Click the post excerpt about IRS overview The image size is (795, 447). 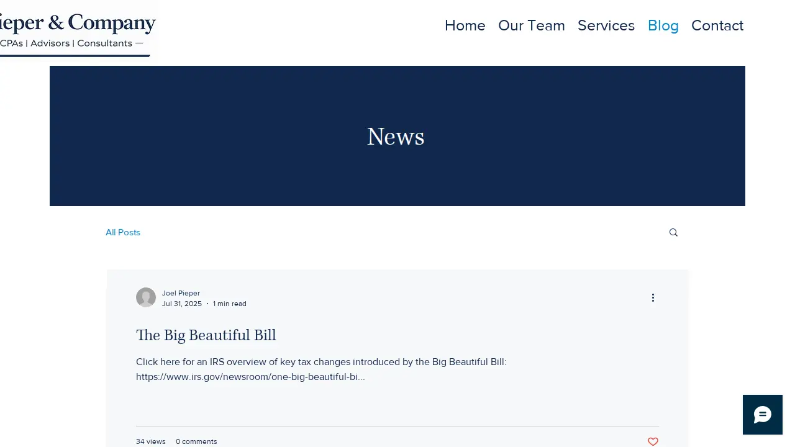point(321,369)
